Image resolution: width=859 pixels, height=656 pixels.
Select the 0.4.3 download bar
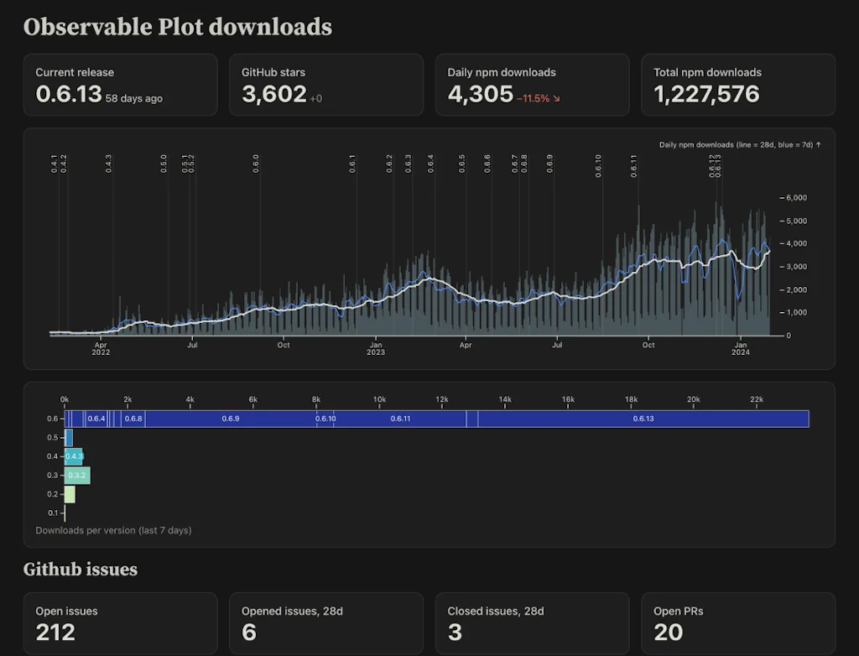(74, 456)
